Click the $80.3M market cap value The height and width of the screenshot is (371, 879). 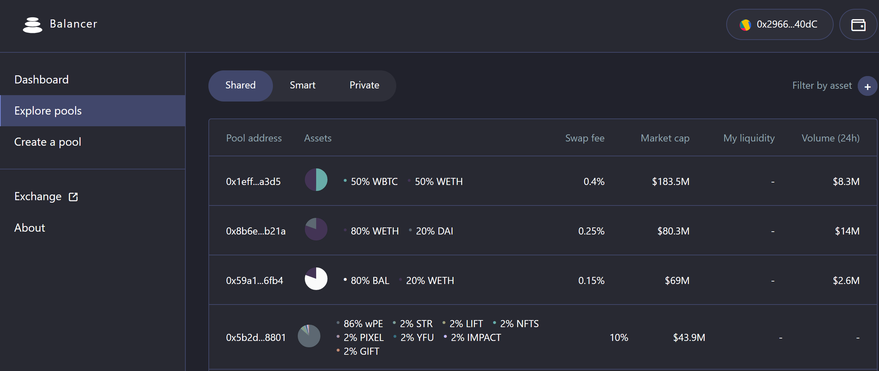[x=673, y=231]
